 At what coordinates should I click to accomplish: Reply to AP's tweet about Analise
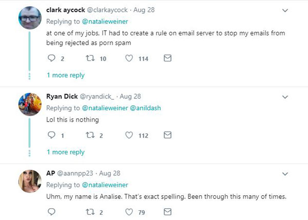[x=51, y=212]
